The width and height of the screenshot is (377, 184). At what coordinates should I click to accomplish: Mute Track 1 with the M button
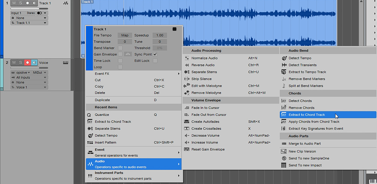point(14,3)
